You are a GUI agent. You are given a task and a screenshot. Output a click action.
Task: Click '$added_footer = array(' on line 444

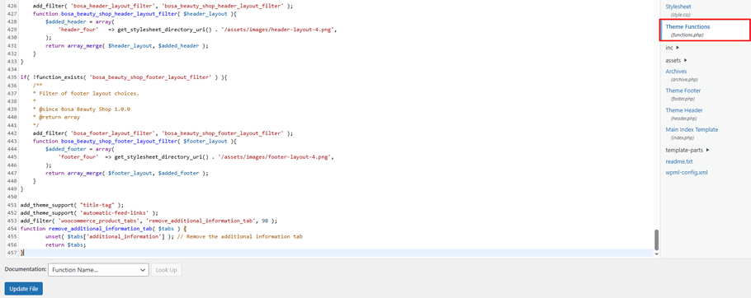click(x=80, y=149)
